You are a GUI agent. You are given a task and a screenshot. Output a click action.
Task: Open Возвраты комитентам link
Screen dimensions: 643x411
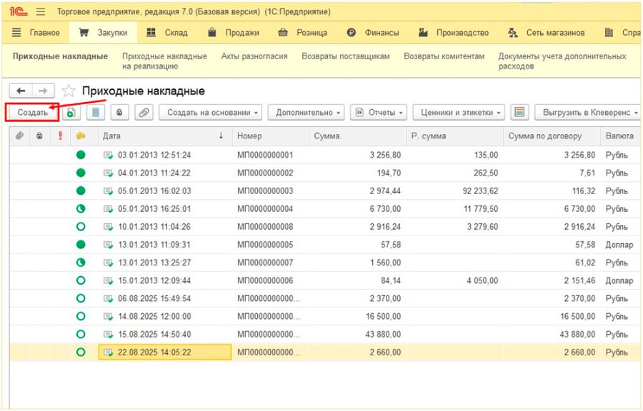(444, 56)
